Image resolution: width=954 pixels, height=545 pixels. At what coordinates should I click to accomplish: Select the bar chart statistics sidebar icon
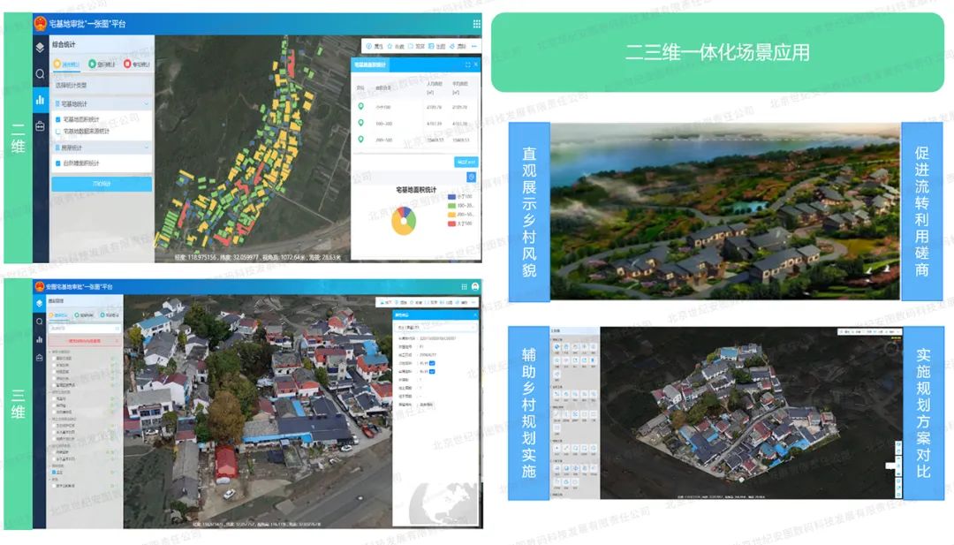(x=40, y=100)
